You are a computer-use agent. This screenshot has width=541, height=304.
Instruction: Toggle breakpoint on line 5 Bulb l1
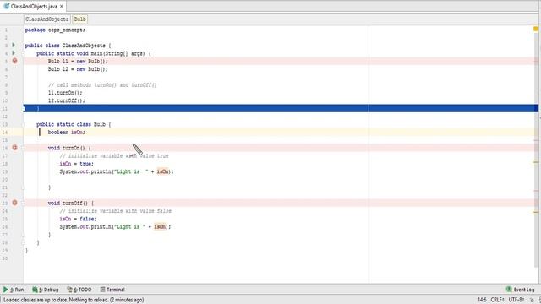click(x=14, y=61)
